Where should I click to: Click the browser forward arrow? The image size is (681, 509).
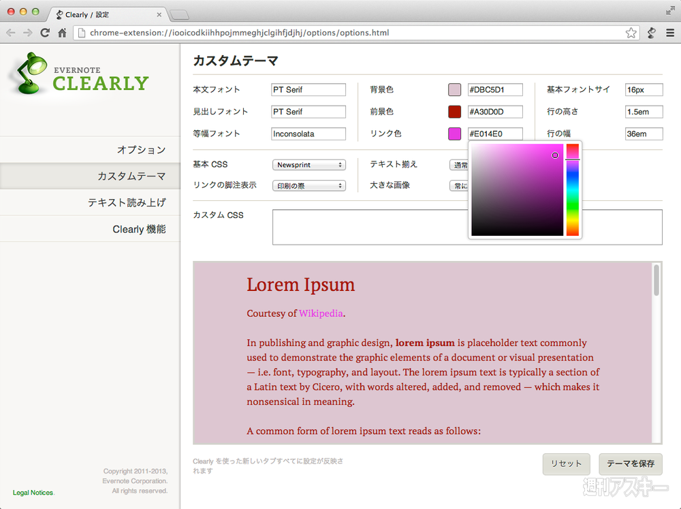(28, 33)
